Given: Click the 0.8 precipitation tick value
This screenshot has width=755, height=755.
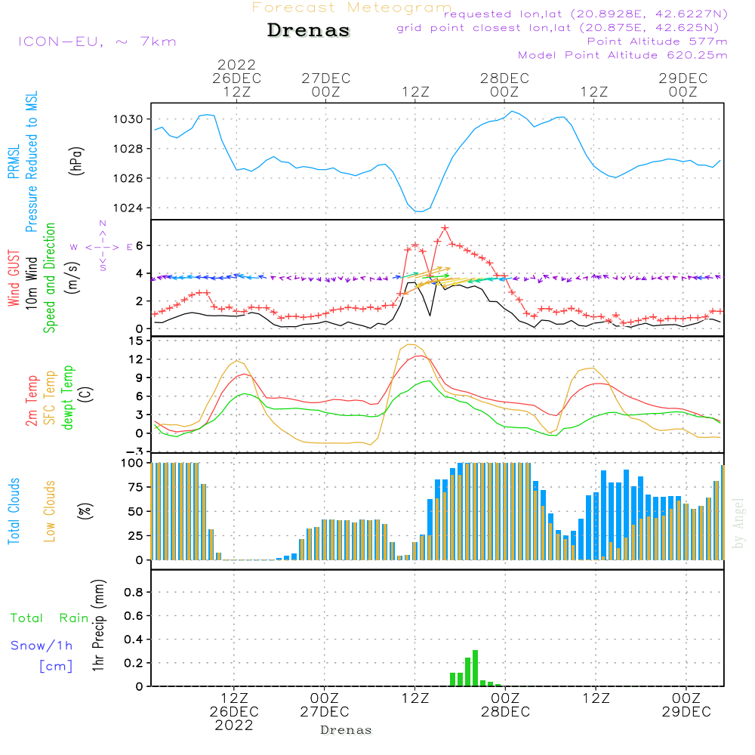Looking at the screenshot, I should pyautogui.click(x=134, y=592).
